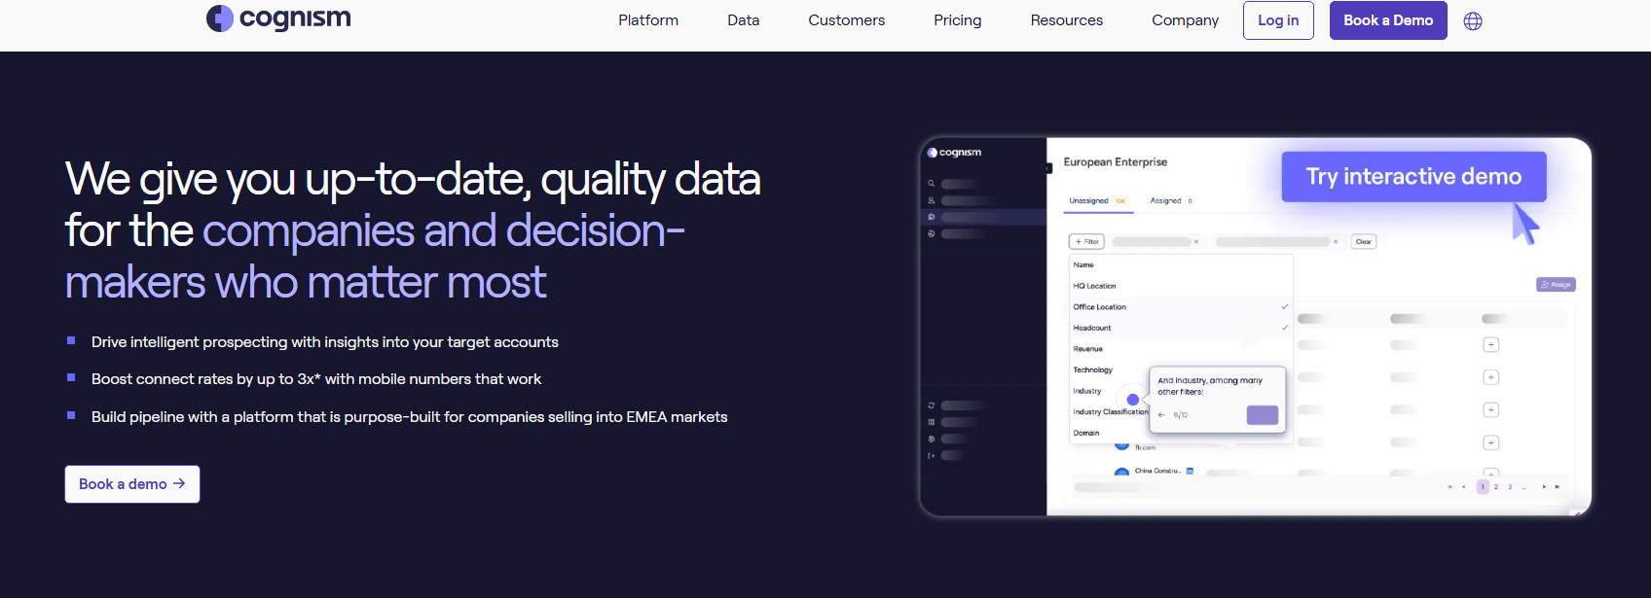Image resolution: width=1651 pixels, height=598 pixels.
Task: Go to page 2 in pagination
Action: click(1496, 487)
